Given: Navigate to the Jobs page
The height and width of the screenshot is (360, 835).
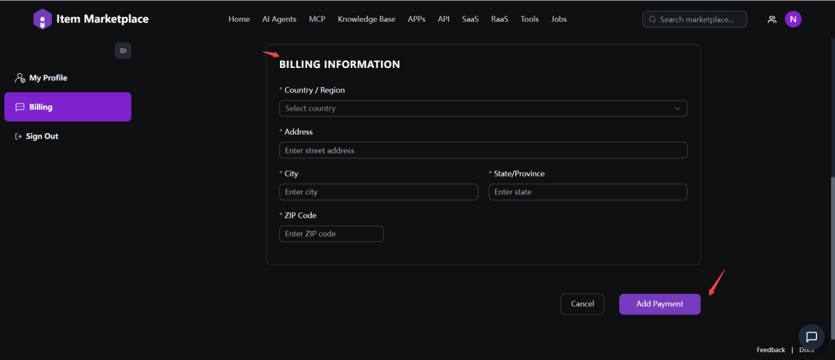Looking at the screenshot, I should click(558, 19).
